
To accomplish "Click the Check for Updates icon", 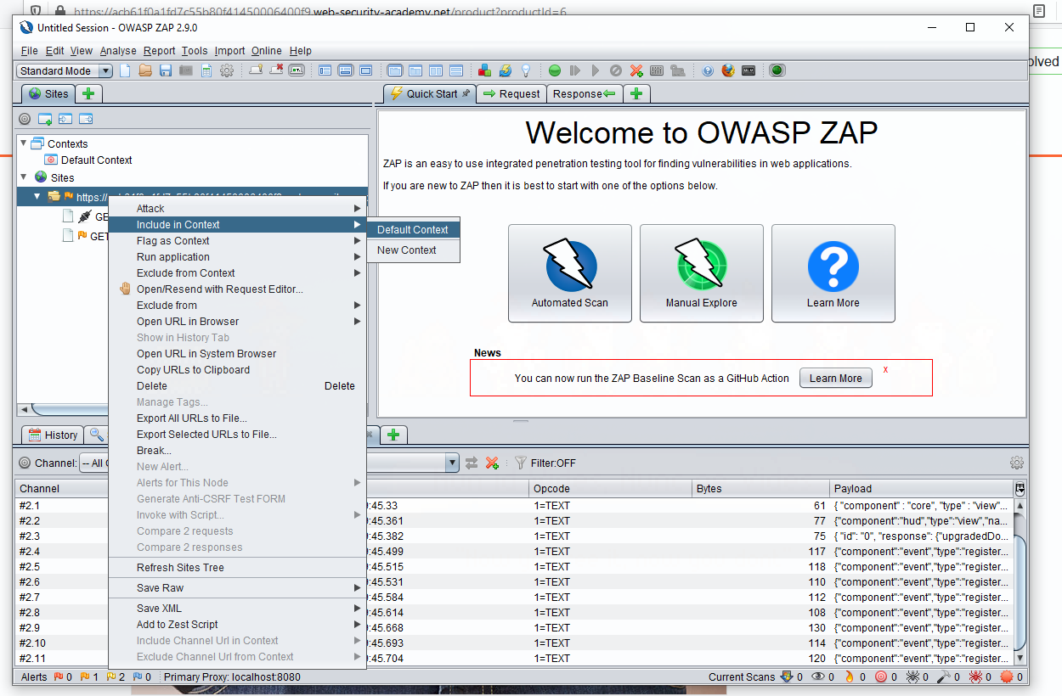I will tap(505, 71).
